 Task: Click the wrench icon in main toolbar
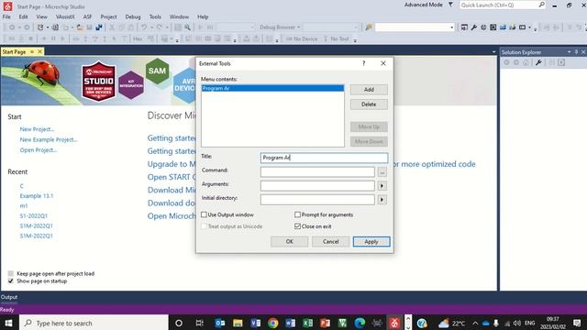click(474, 27)
